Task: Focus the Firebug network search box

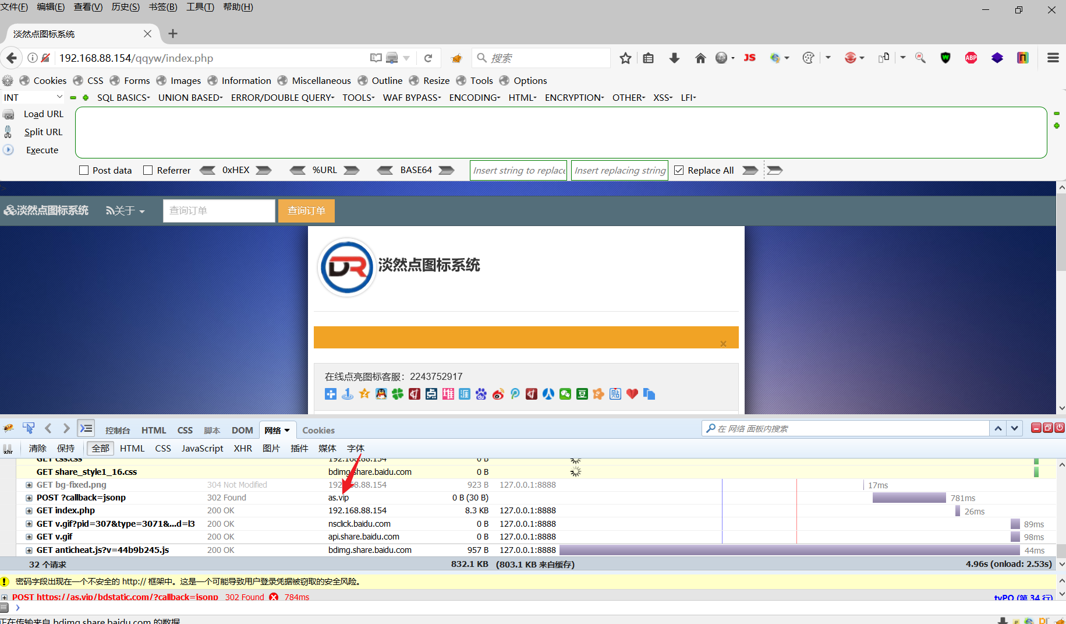Action: [x=846, y=429]
